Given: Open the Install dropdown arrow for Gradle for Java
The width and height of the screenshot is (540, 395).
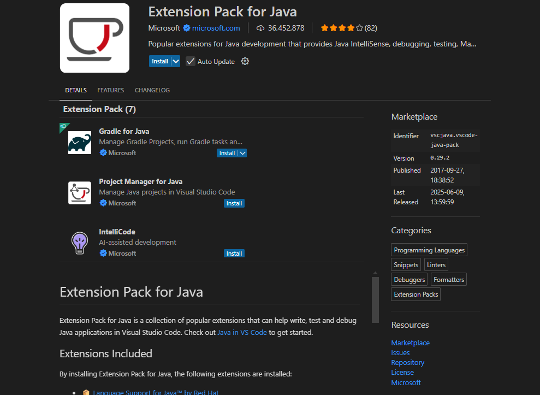Looking at the screenshot, I should coord(242,153).
